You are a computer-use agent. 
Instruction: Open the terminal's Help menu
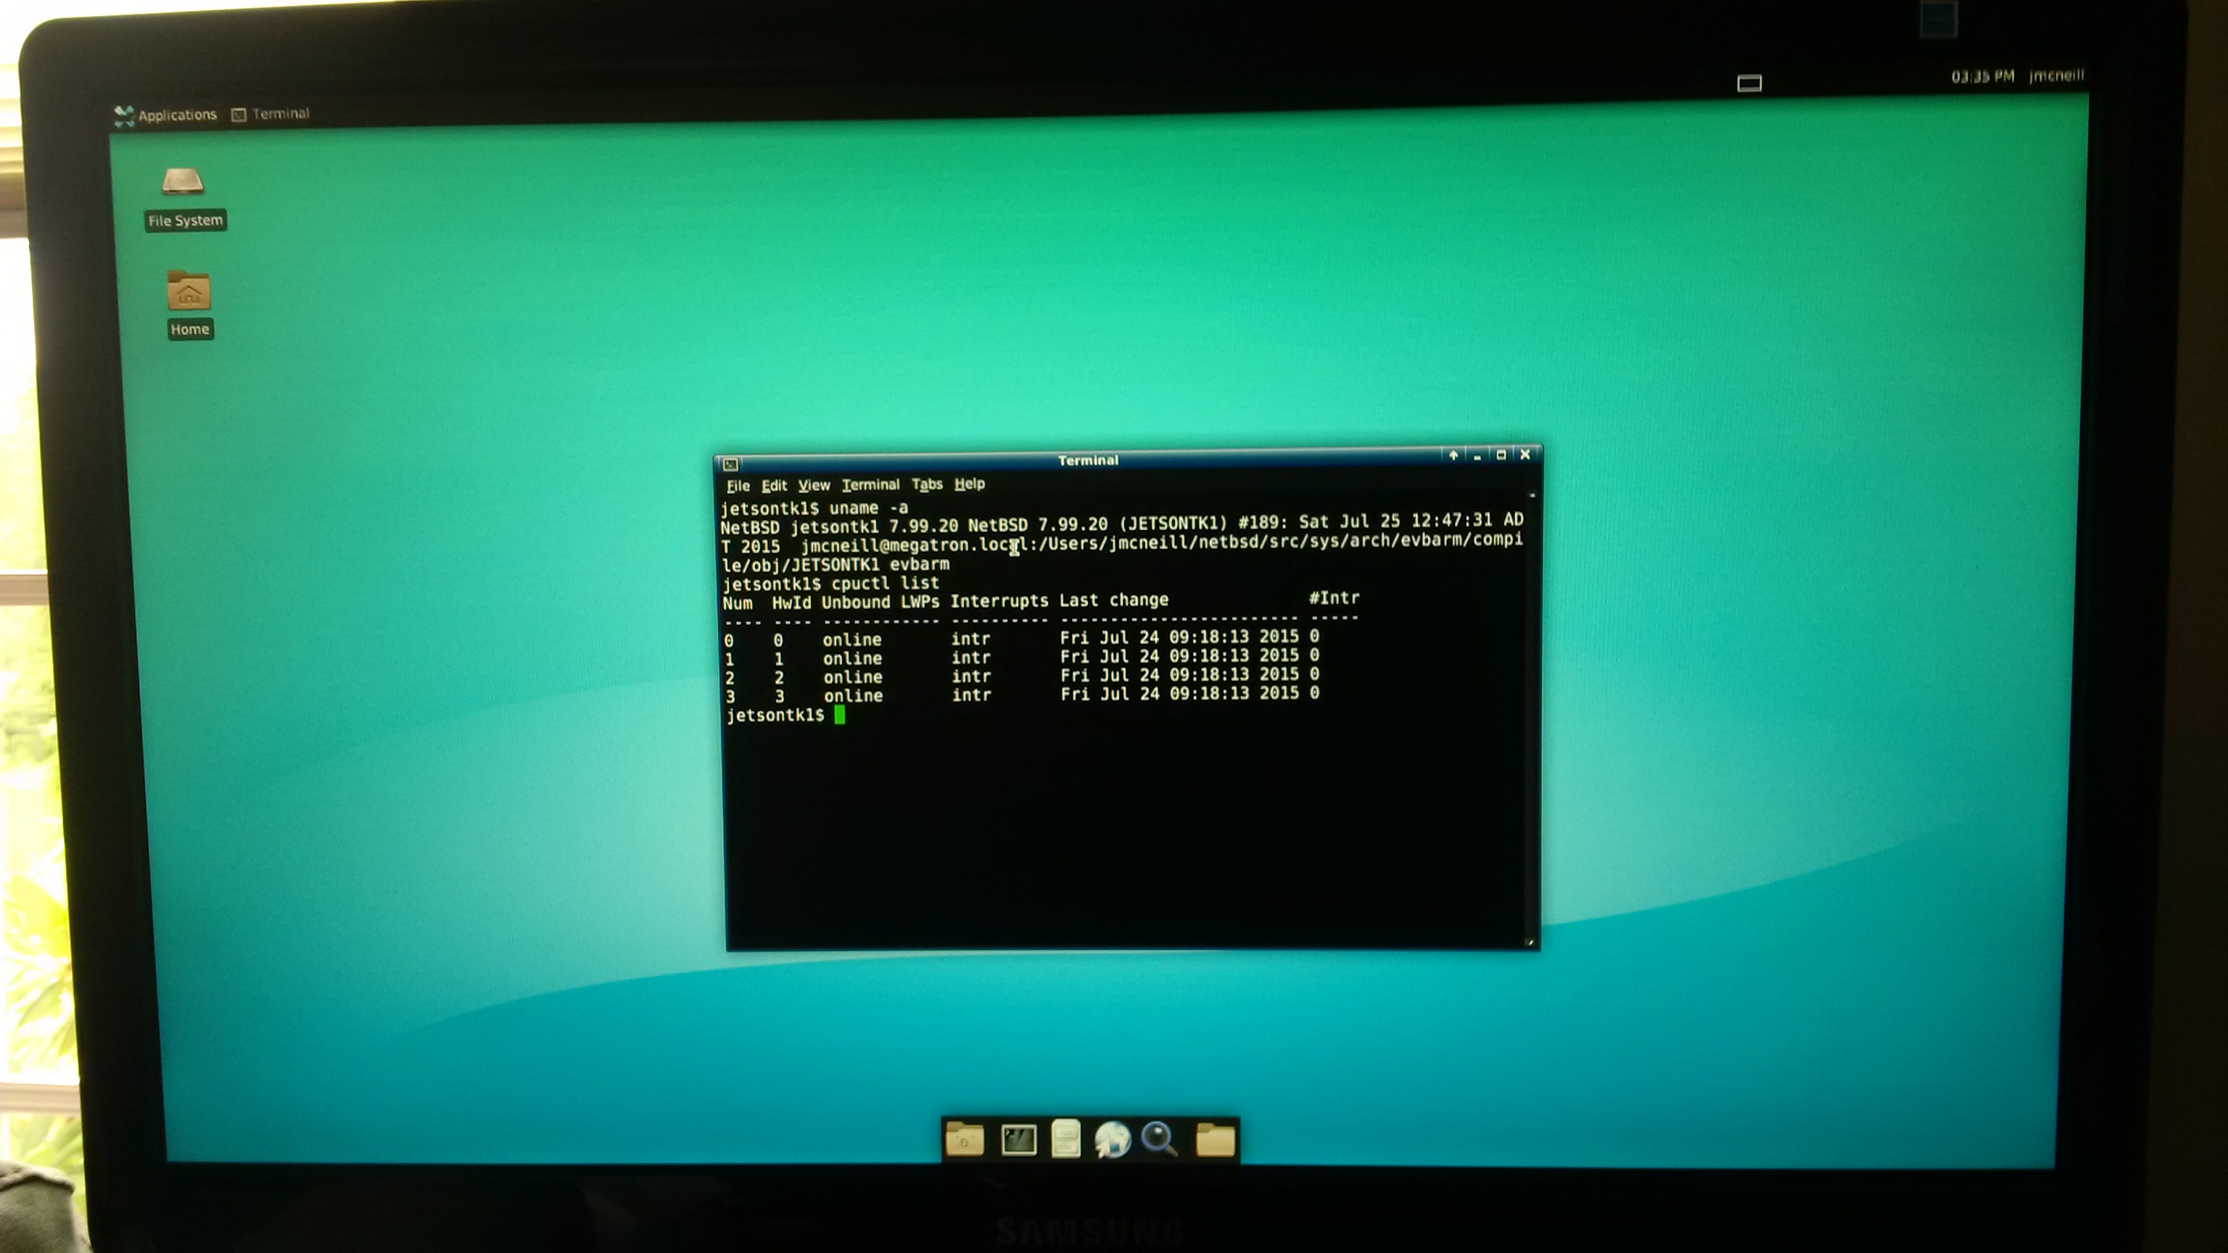969,484
